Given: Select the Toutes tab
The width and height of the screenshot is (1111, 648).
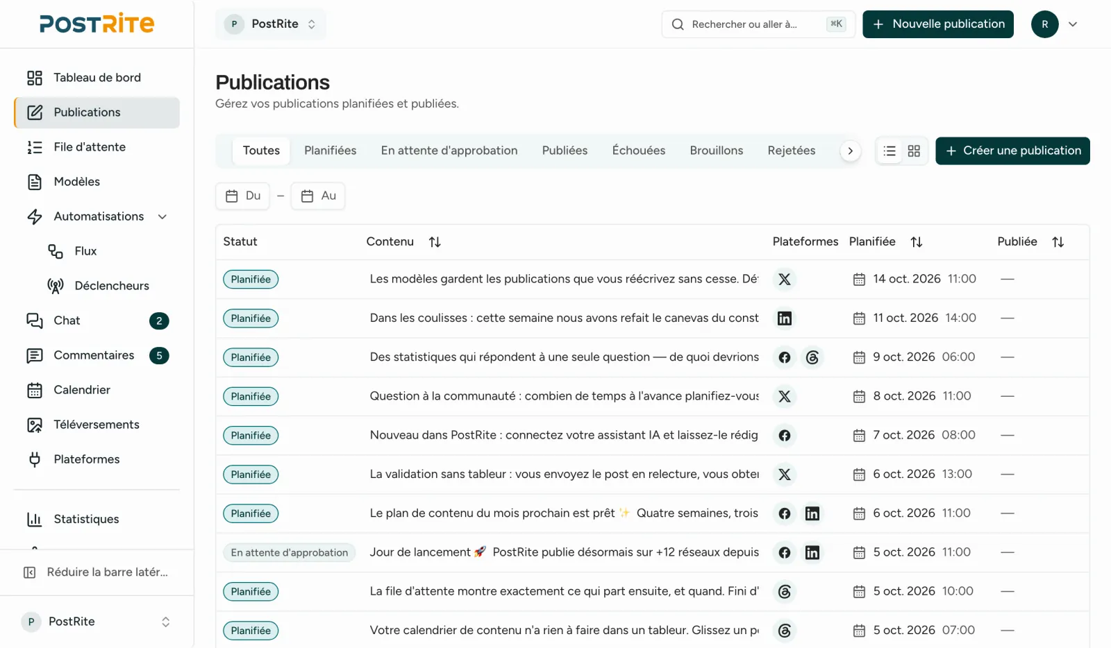Looking at the screenshot, I should coord(261,151).
